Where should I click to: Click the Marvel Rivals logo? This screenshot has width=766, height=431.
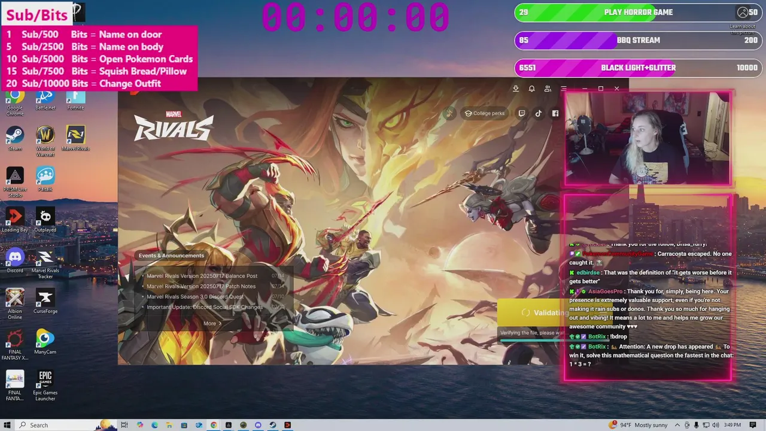tap(174, 125)
